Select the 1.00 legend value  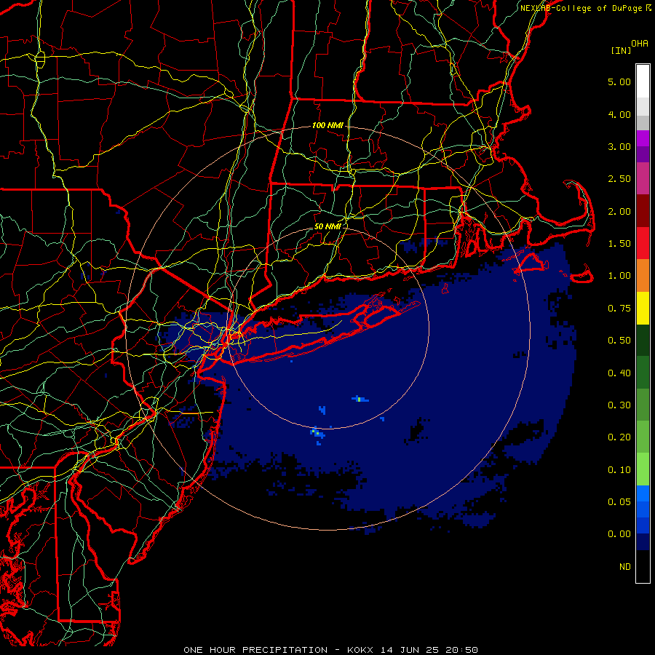coord(619,276)
